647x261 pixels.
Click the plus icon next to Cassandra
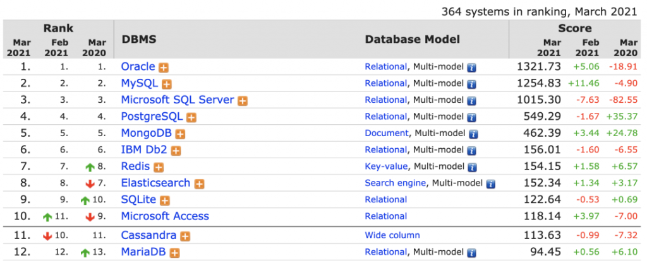point(184,236)
